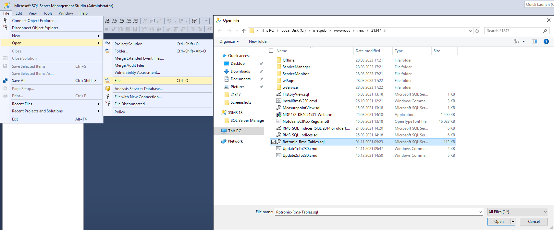
Task: Open the Edit menu
Action: [x=19, y=13]
